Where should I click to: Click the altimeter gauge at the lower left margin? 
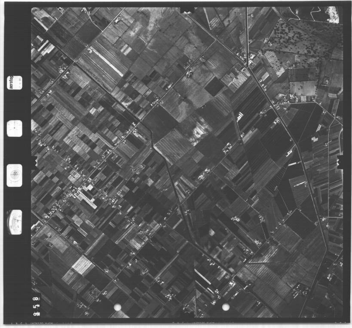coord(14,222)
